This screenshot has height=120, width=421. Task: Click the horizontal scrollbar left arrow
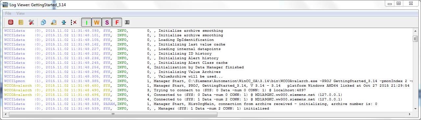(x=6, y=114)
